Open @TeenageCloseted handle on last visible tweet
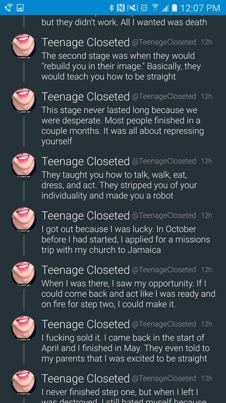Viewport: 226px width, 403px height. [x=164, y=378]
